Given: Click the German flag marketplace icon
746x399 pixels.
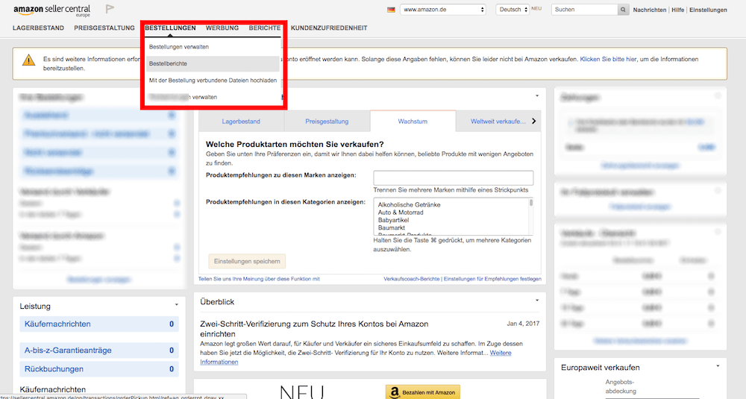Looking at the screenshot, I should coord(391,10).
